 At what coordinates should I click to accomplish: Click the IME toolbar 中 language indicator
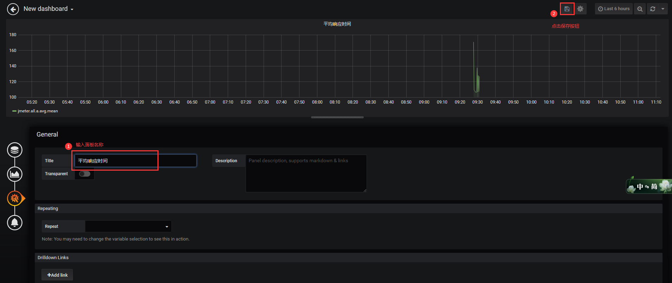(640, 186)
